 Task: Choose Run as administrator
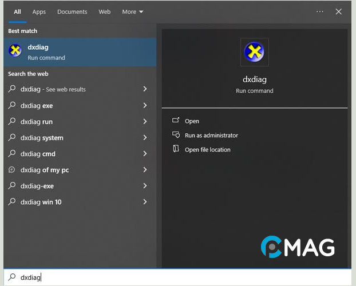(x=211, y=136)
